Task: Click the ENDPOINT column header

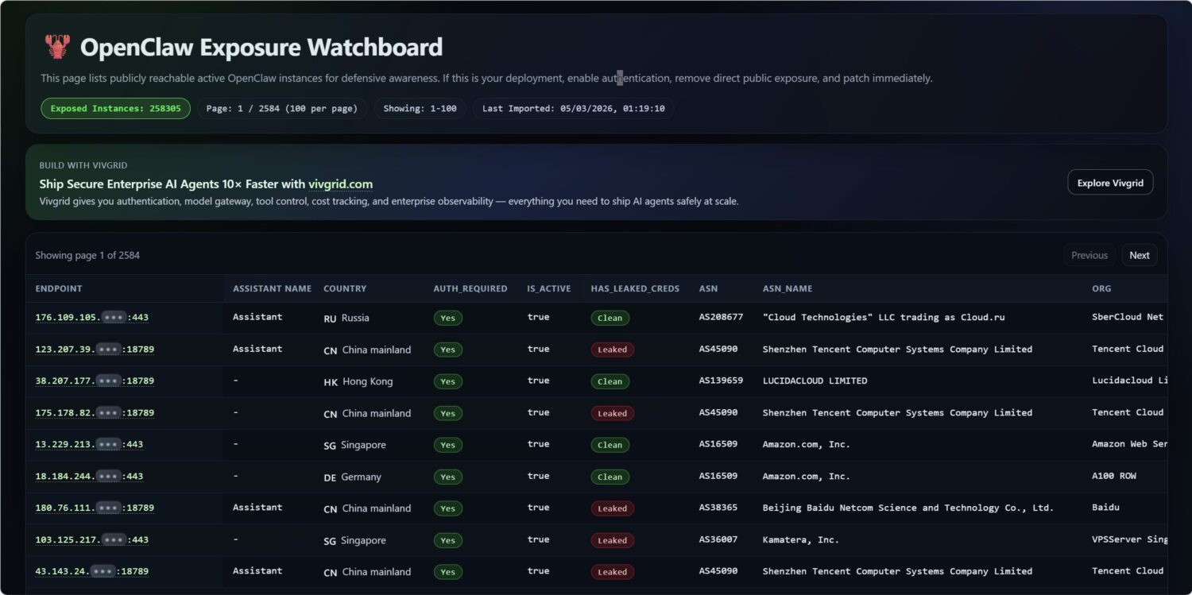Action: (59, 288)
